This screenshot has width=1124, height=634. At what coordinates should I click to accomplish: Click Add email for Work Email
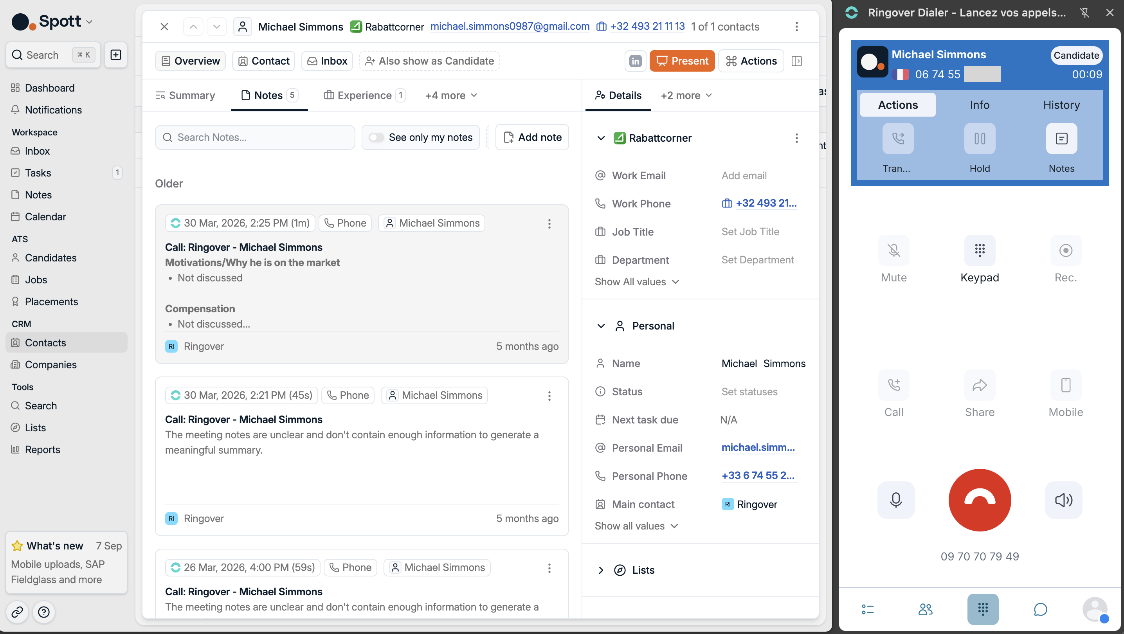point(744,176)
